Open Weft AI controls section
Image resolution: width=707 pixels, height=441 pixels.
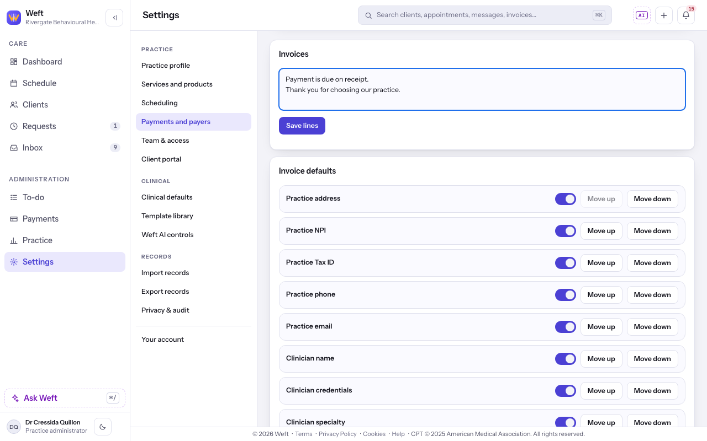click(193, 235)
